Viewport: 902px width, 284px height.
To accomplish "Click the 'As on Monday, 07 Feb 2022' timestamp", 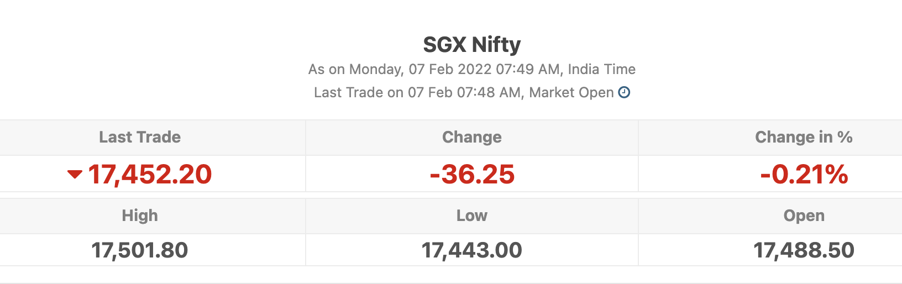I will (x=400, y=69).
